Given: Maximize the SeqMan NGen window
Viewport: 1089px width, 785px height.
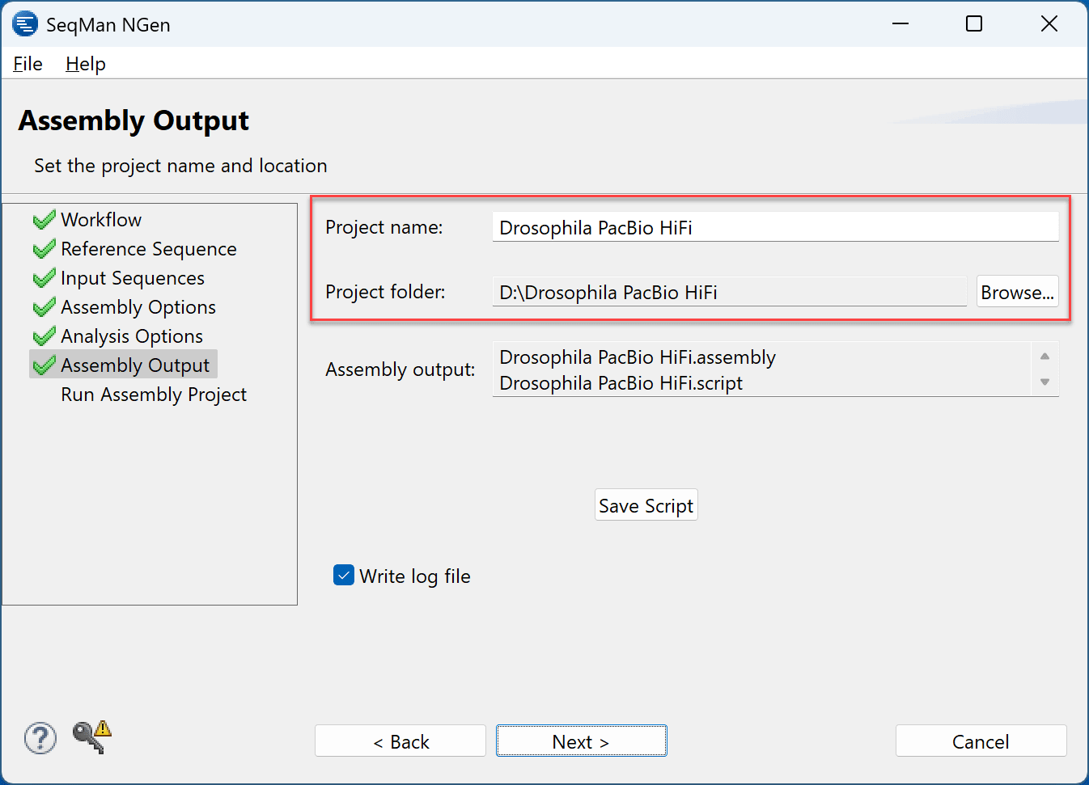Looking at the screenshot, I should pos(974,23).
